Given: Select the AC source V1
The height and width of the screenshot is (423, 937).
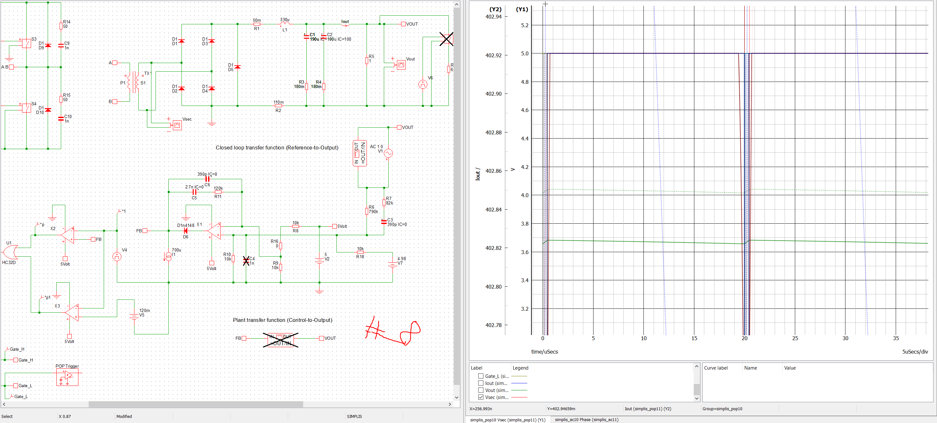Looking at the screenshot, I should click(388, 153).
